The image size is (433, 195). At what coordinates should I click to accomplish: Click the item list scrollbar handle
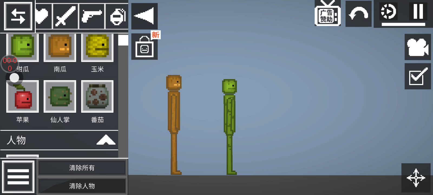(123, 40)
